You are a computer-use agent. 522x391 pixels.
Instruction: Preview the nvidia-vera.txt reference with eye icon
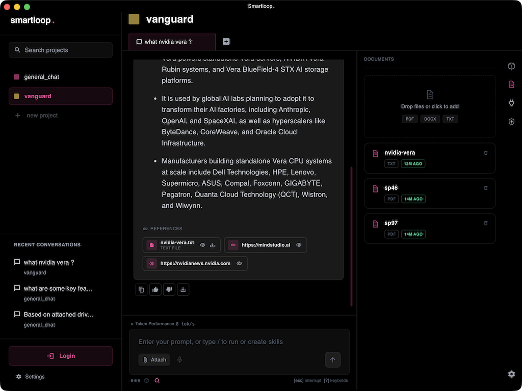click(202, 245)
